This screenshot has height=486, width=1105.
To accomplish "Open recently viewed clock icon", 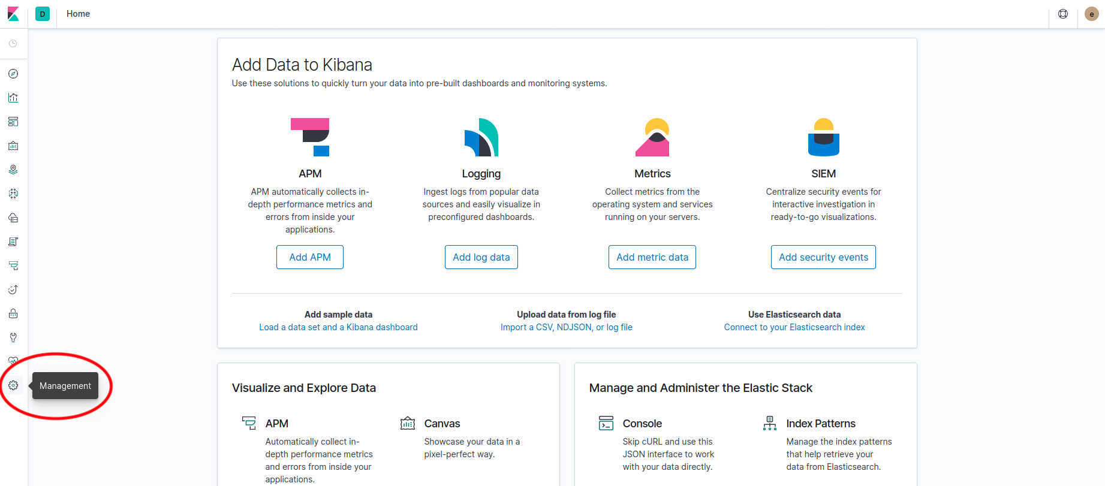I will point(13,44).
